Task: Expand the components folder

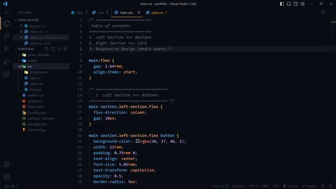Action: pos(39,72)
